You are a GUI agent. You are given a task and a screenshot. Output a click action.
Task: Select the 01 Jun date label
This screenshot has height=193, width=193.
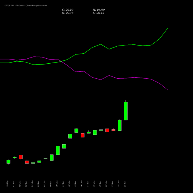(14, 184)
